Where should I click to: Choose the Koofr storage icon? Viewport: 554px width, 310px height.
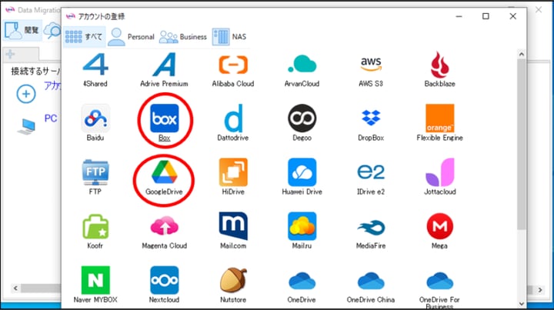[95, 227]
